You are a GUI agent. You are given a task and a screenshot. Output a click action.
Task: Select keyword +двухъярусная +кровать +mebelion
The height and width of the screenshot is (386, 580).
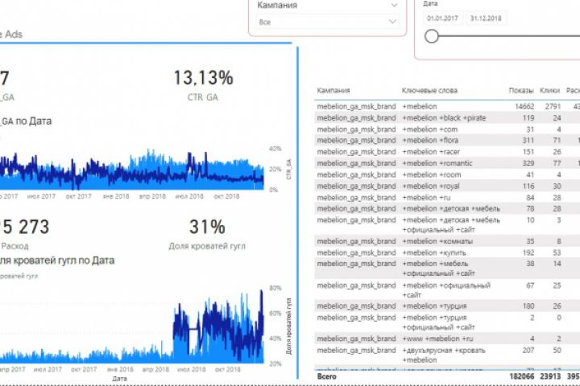pyautogui.click(x=444, y=355)
